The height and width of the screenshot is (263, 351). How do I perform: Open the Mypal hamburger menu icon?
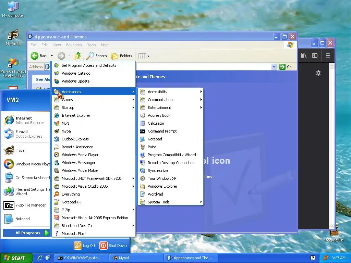click(x=328, y=55)
